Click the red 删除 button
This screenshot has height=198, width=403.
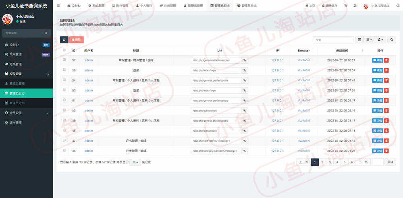[x=76, y=40]
